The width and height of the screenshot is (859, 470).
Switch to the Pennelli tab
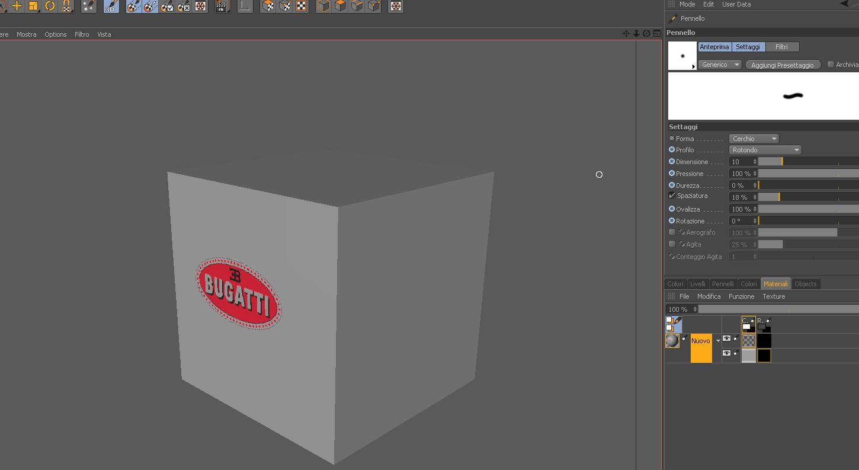tap(723, 284)
